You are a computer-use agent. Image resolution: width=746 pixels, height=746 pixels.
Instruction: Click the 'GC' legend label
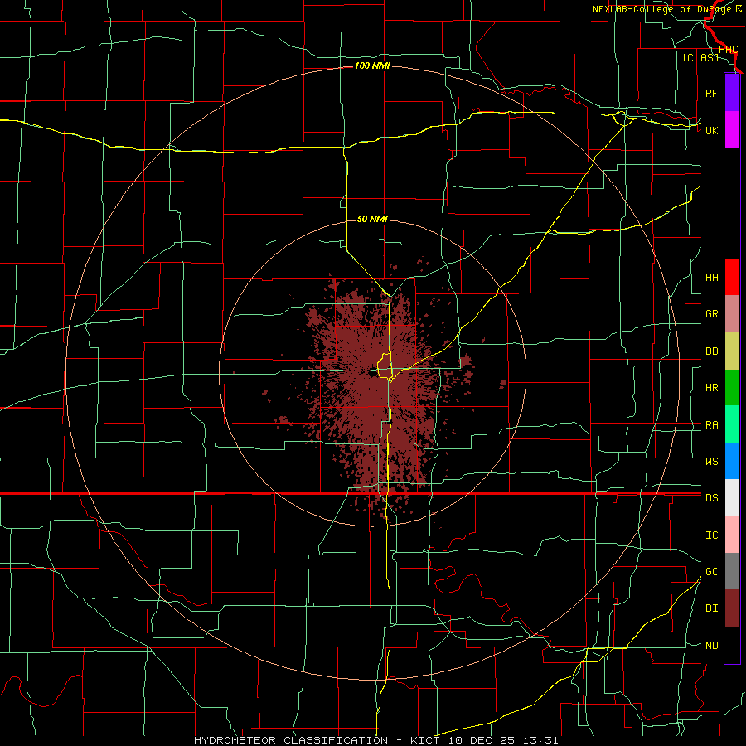coord(712,572)
